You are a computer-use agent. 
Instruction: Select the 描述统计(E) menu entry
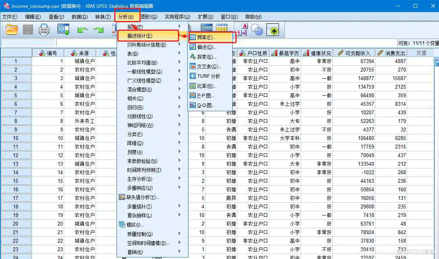click(148, 36)
